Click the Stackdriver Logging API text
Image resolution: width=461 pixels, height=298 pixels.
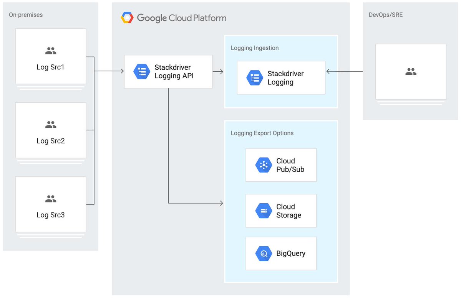(174, 71)
